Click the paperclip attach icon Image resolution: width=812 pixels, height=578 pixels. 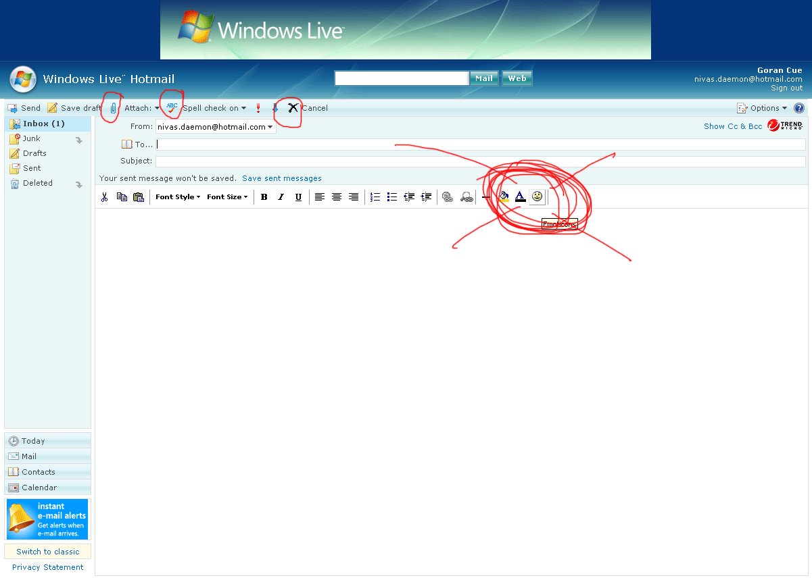114,108
